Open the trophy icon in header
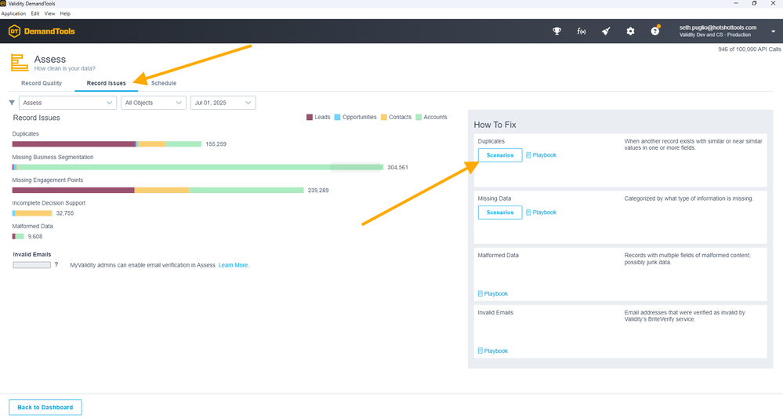Screen dimensions: 783x418 [x=556, y=31]
